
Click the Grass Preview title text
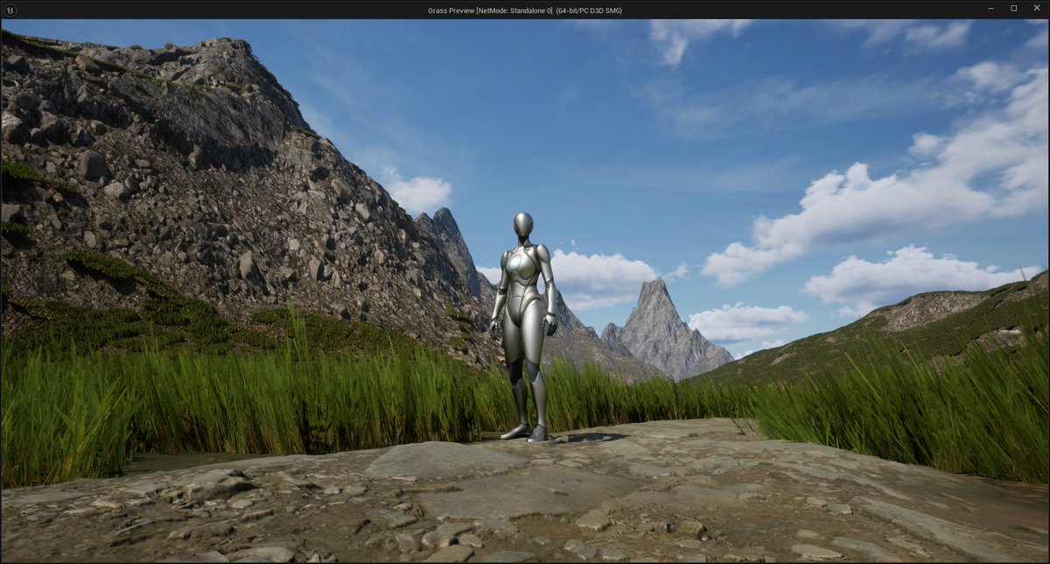525,10
